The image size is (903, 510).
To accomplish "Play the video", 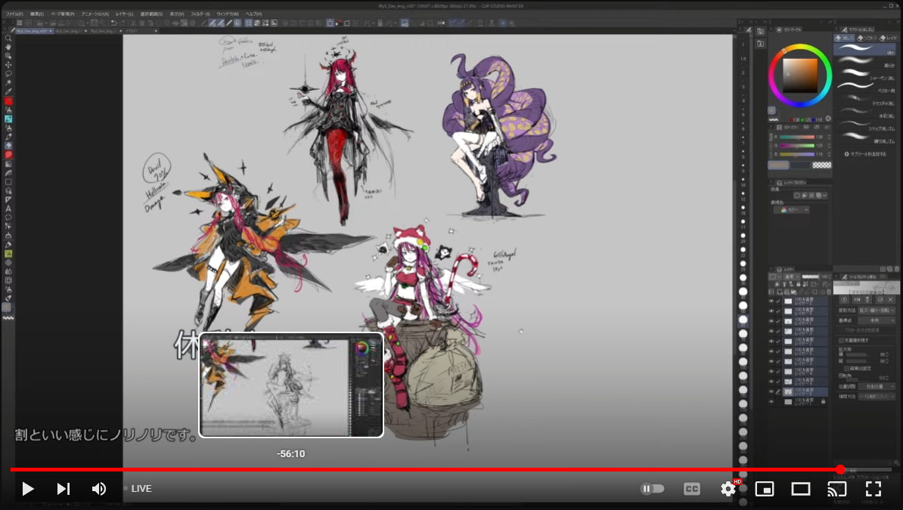I will tap(28, 489).
